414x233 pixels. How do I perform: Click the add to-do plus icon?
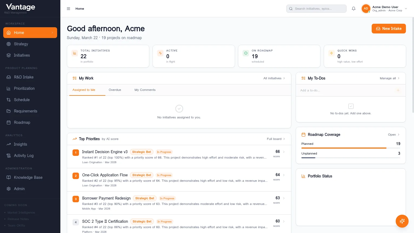point(398,90)
